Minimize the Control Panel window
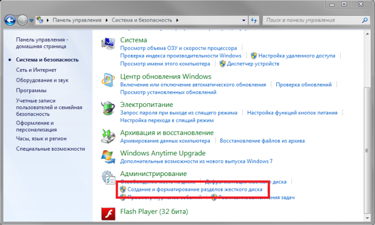 332,4
